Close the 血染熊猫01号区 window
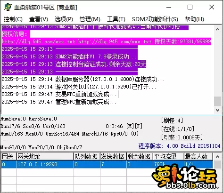Image resolution: width=223 pixels, height=193 pixels. point(212,7)
